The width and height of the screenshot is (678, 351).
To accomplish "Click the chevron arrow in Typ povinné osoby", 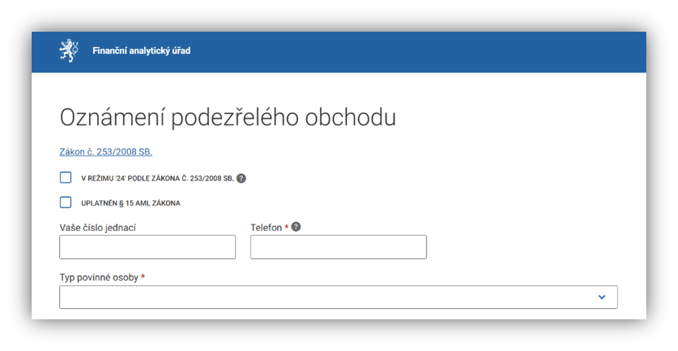I will [602, 297].
